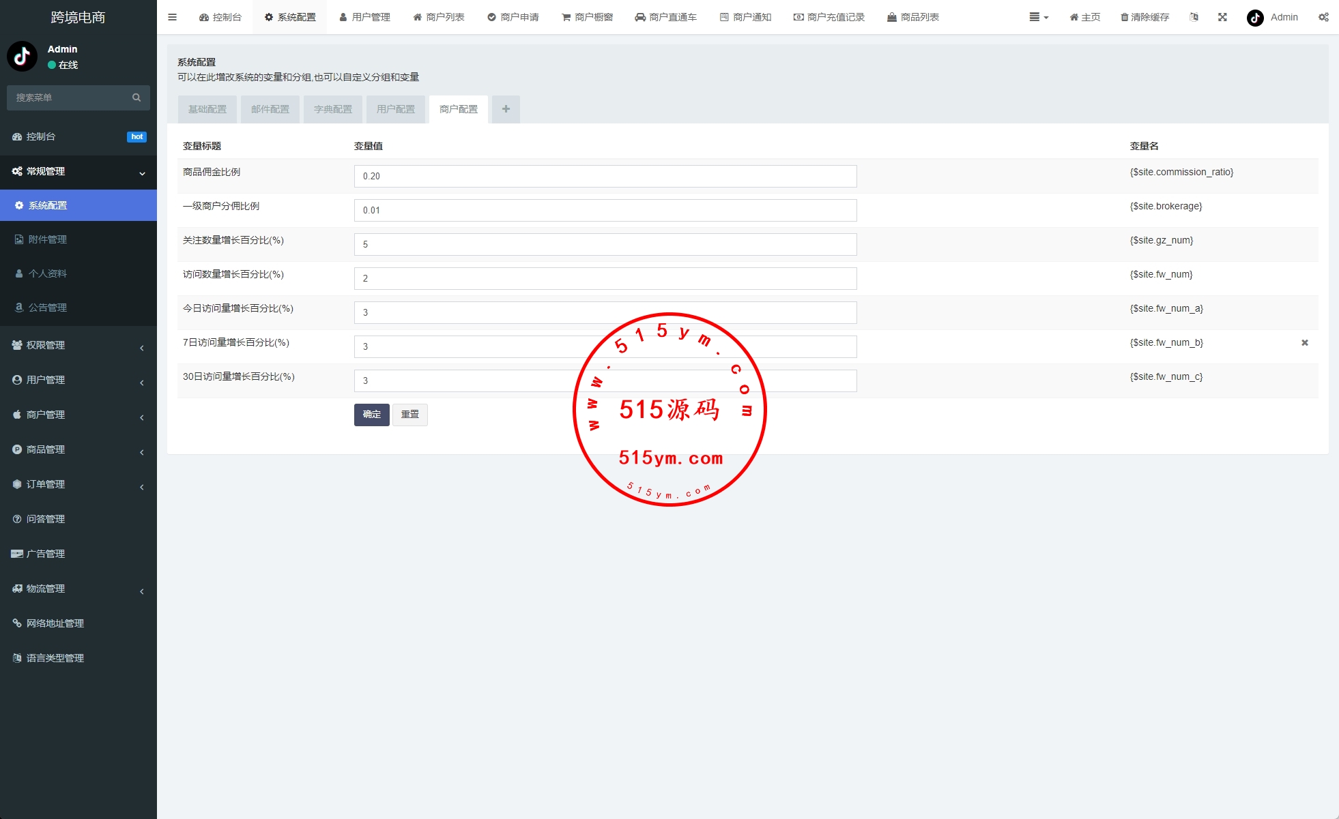1339x819 pixels.
Task: Click the language translate icon in header
Action: (x=1194, y=17)
